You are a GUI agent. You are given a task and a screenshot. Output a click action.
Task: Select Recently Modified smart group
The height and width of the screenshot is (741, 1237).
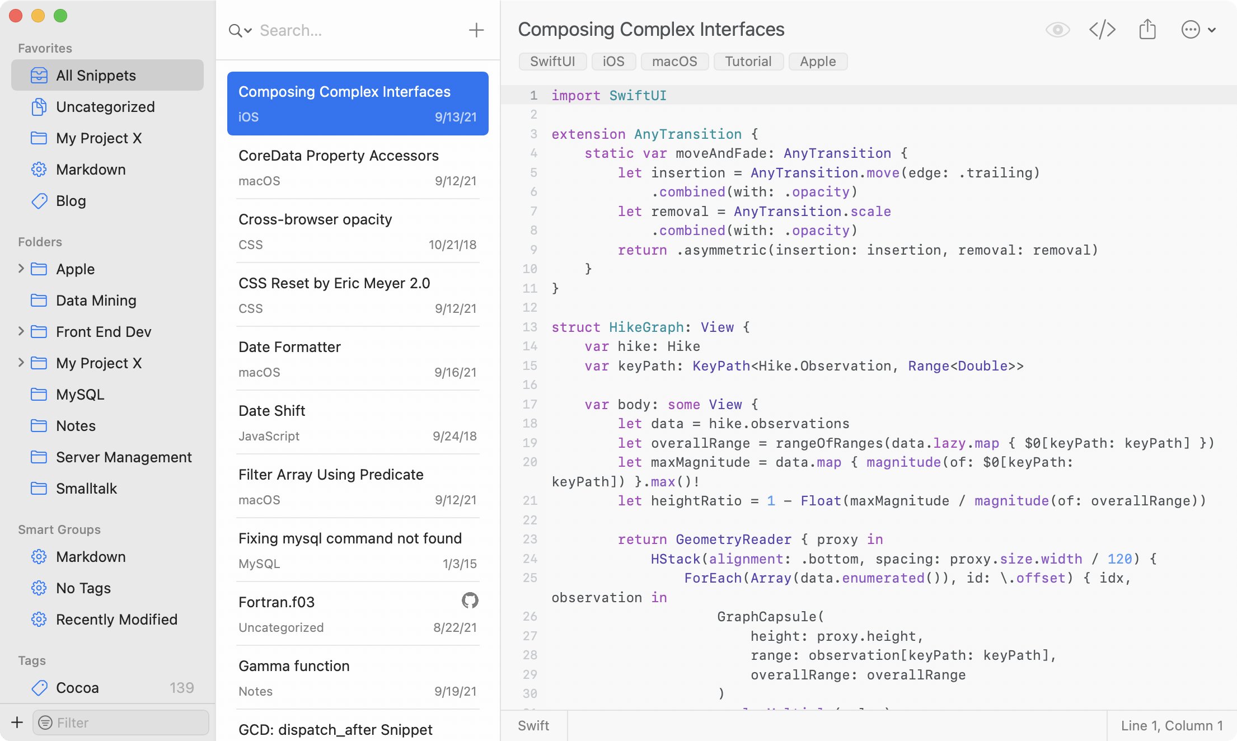(x=116, y=620)
